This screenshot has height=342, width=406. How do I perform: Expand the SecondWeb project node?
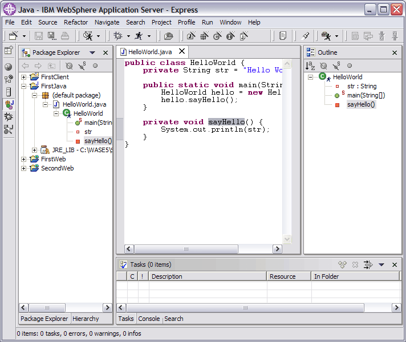click(23, 169)
